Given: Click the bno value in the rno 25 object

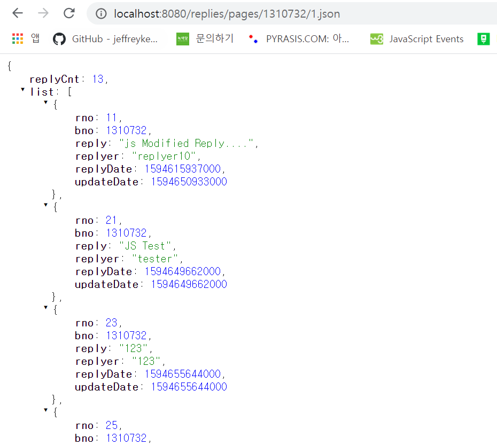Looking at the screenshot, I should pyautogui.click(x=126, y=438).
